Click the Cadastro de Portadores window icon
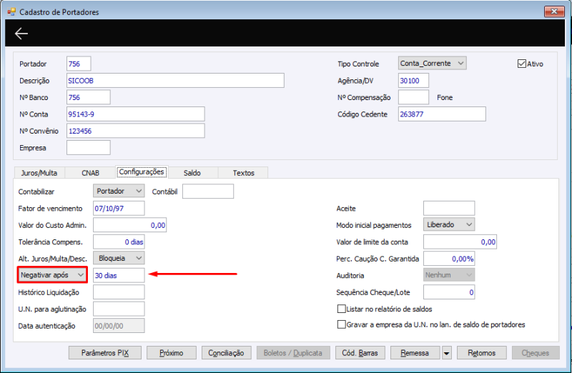 [11, 11]
